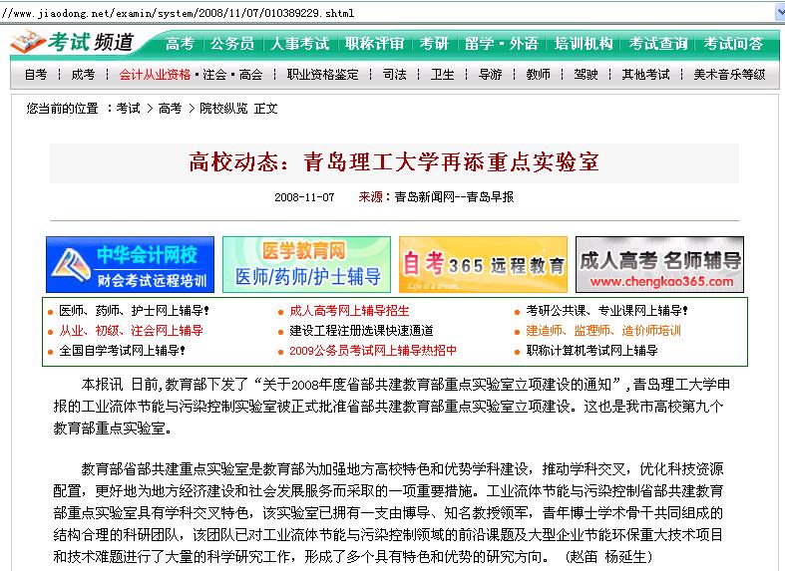Open the 成人高考 名师辅导 banner

(x=659, y=264)
